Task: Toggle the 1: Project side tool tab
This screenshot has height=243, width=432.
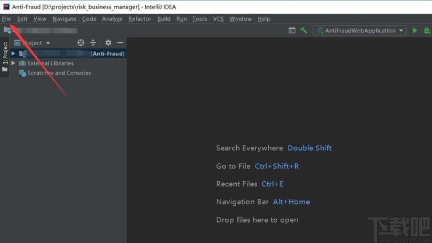Action: pos(5,57)
